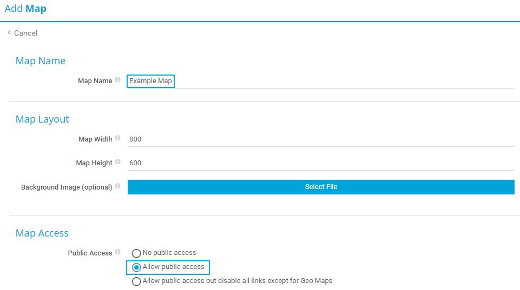This screenshot has height=290, width=520.
Task: Click the Background Image (optional) label
Action: click(67, 187)
